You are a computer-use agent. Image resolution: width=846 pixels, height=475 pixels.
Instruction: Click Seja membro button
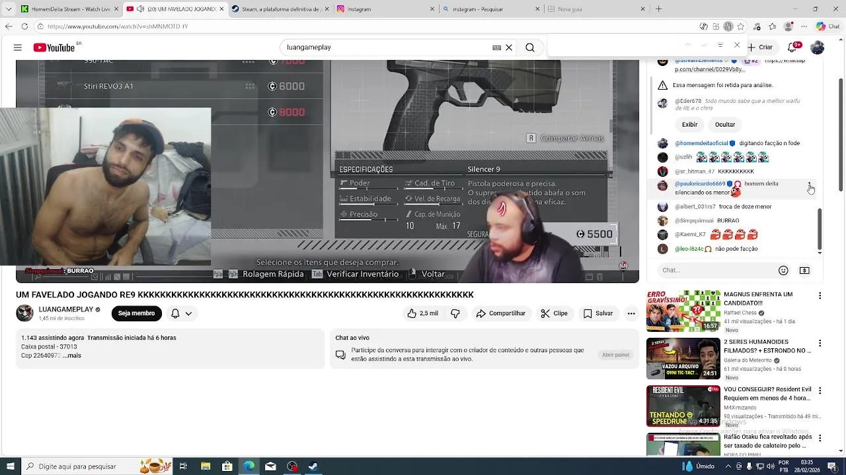pyautogui.click(x=136, y=313)
